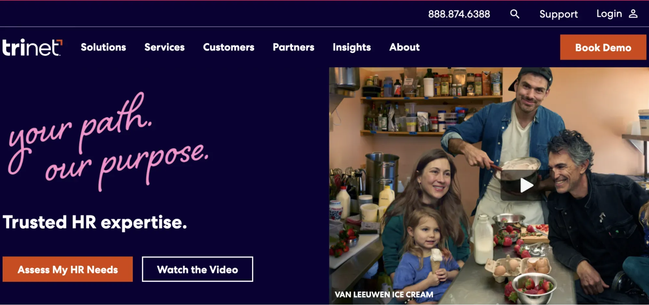Click the Book Demo button
Image resolution: width=649 pixels, height=305 pixels.
603,47
